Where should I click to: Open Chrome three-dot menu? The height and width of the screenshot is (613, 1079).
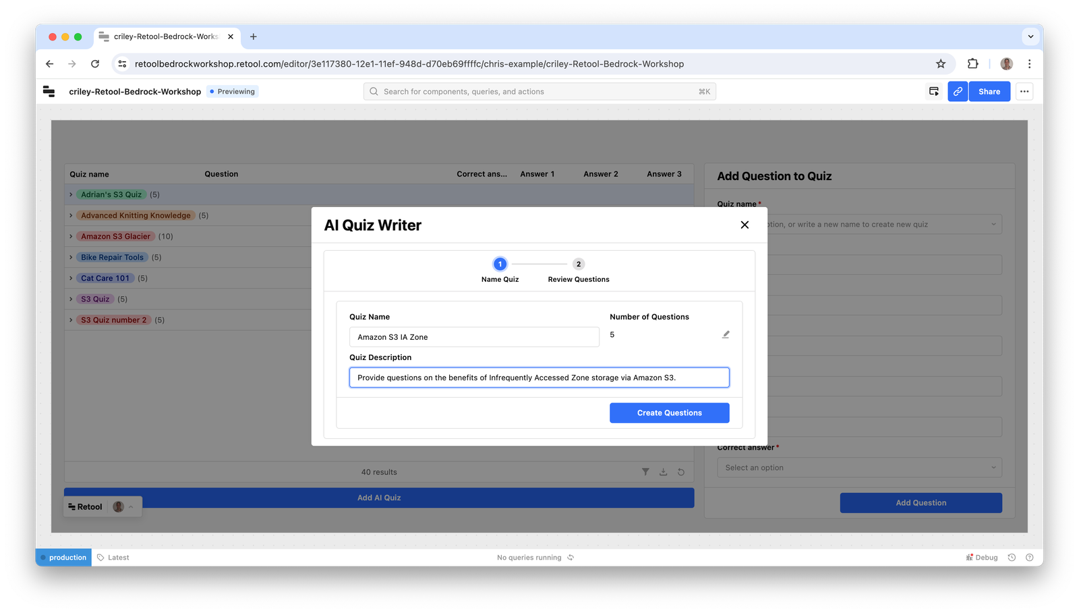1029,64
